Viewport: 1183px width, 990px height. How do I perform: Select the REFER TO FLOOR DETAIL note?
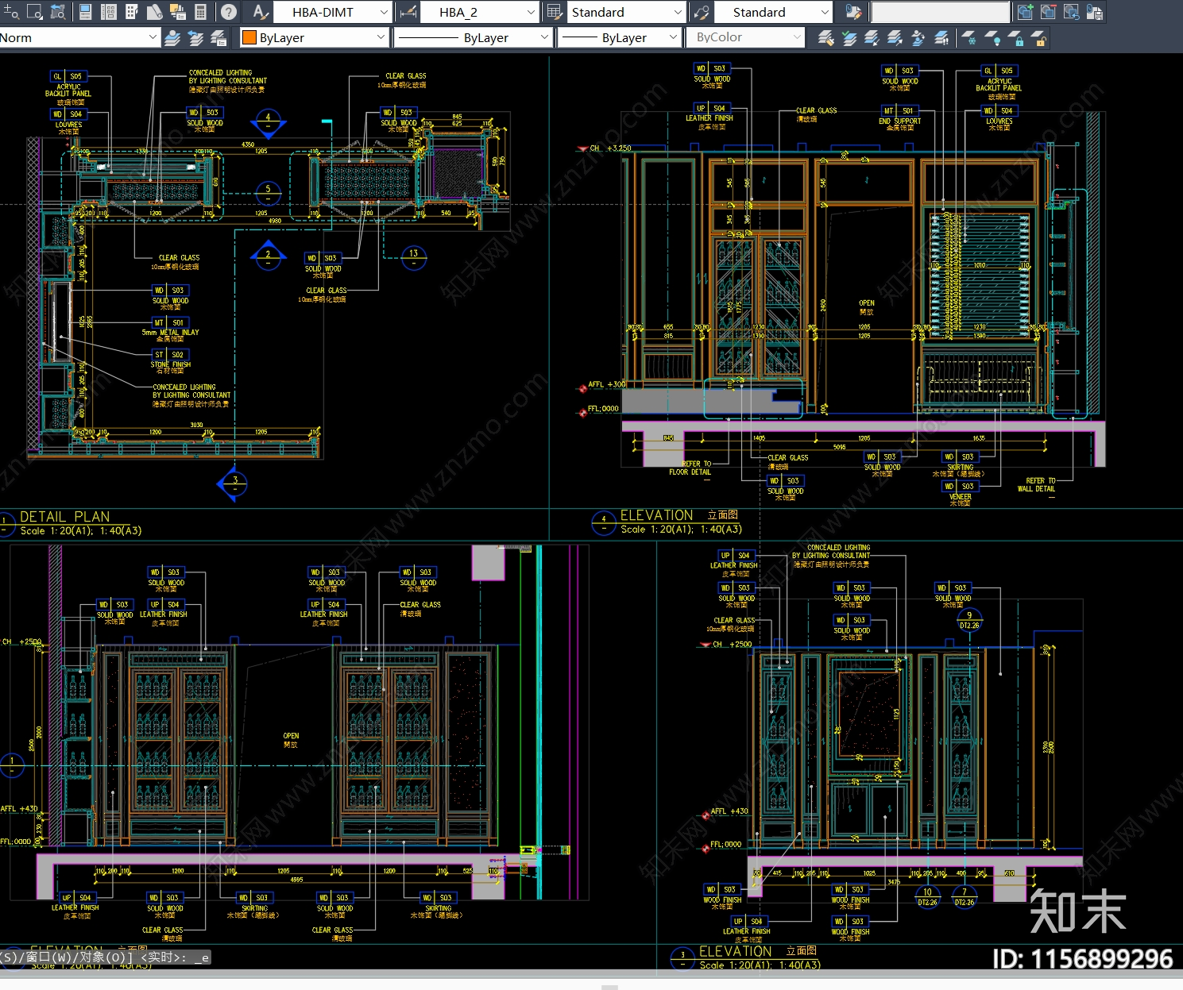690,468
